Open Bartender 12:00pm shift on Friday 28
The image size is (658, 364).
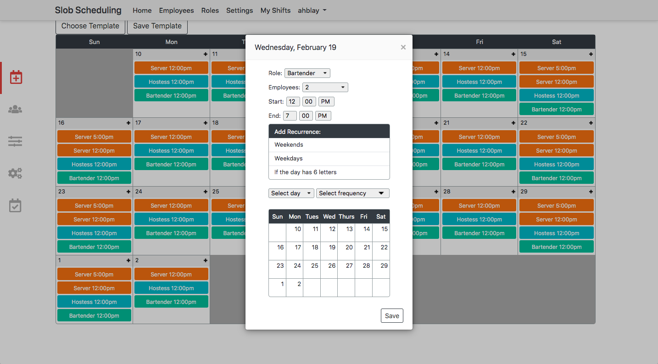(479, 233)
